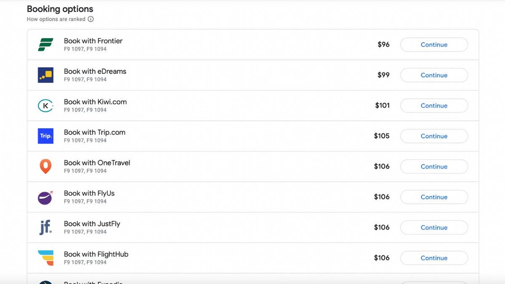
Task: Click the OneTravel orange pin logo
Action: [45, 167]
